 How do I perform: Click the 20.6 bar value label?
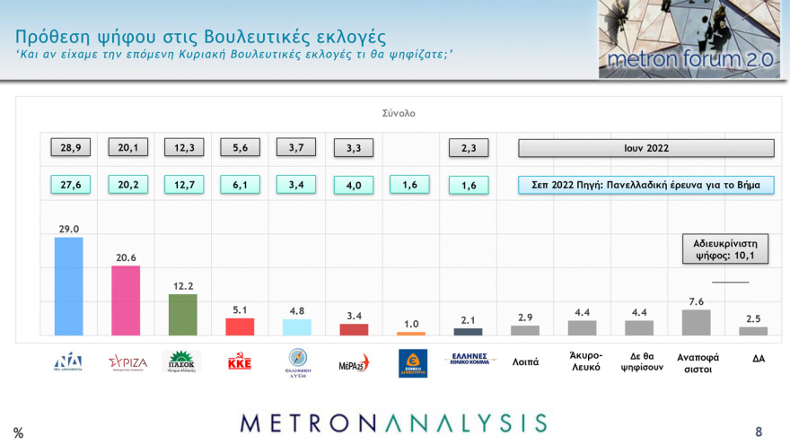[x=126, y=257]
